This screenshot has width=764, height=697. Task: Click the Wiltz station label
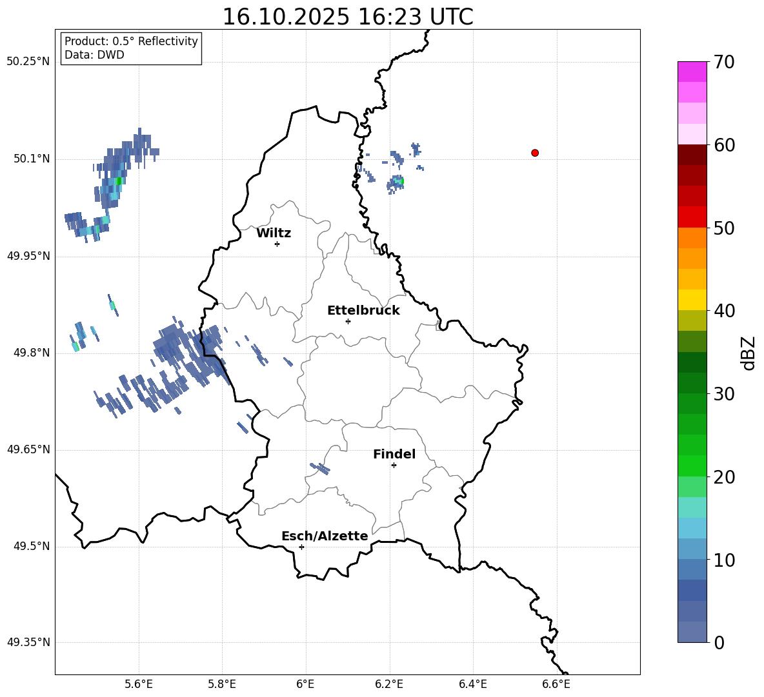point(274,233)
